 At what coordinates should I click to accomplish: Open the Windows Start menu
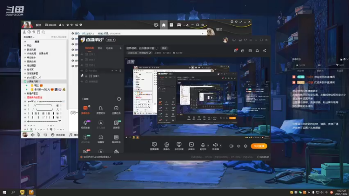click(4, 192)
